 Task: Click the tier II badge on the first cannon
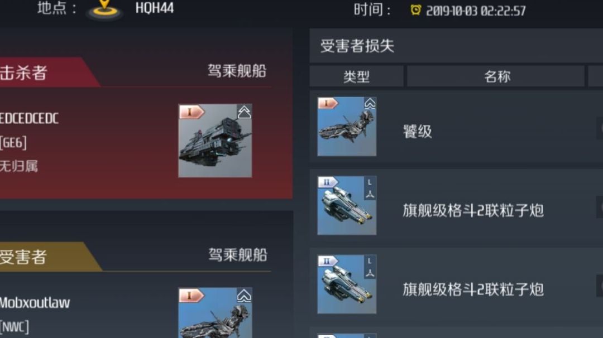(x=328, y=182)
